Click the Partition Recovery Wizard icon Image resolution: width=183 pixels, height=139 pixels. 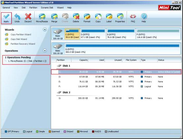click(x=7, y=44)
